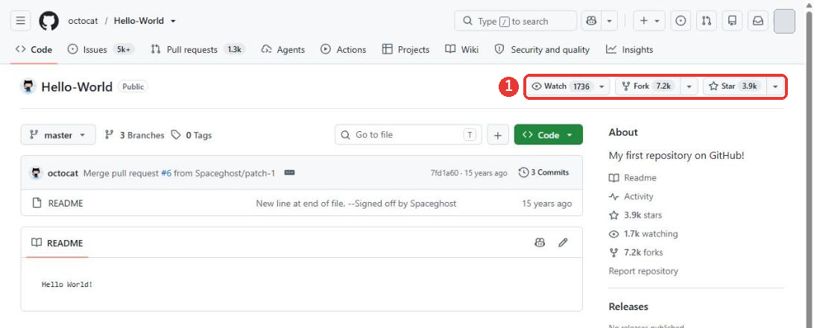View the 3.9k stars link

pyautogui.click(x=635, y=215)
